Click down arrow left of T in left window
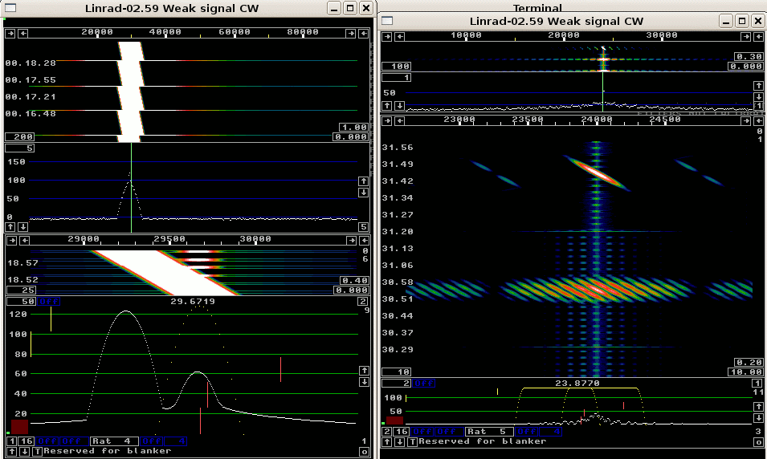The image size is (767, 459). click(x=24, y=451)
